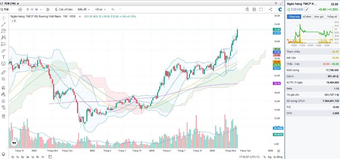Share the chart via share icon
The width and height of the screenshot is (340, 159).
point(271,9)
